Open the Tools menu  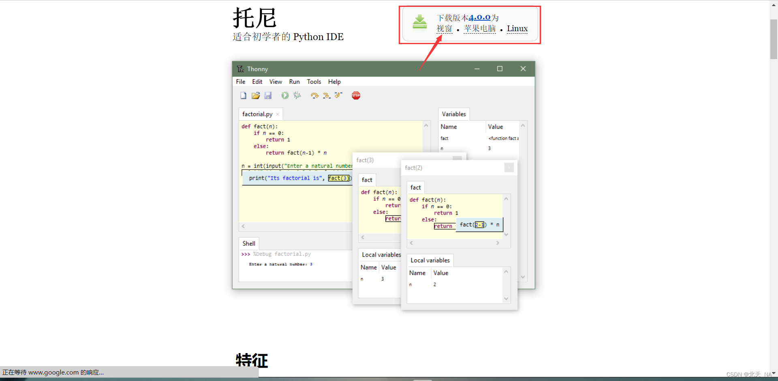(314, 82)
